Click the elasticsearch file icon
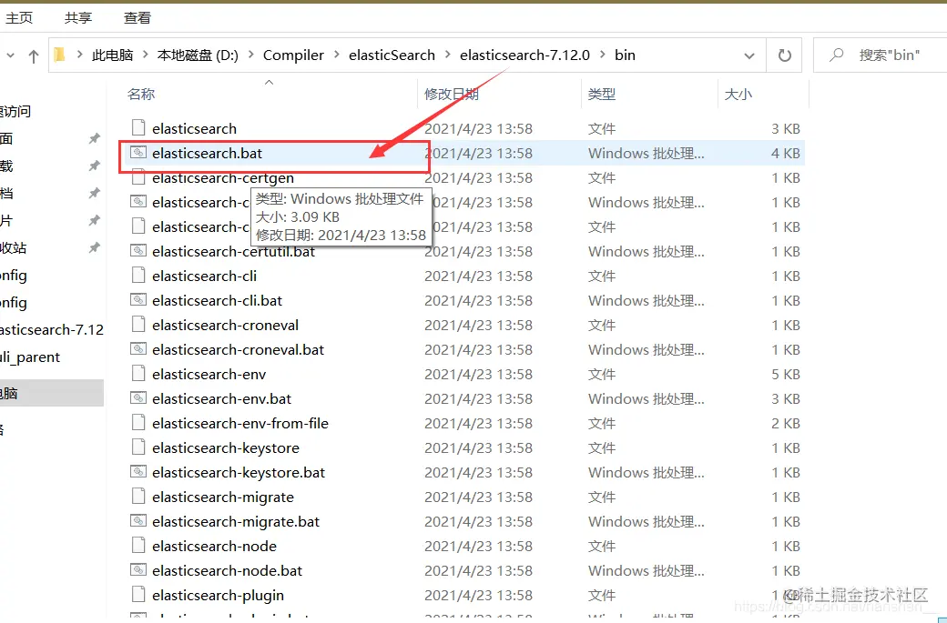 (x=138, y=128)
